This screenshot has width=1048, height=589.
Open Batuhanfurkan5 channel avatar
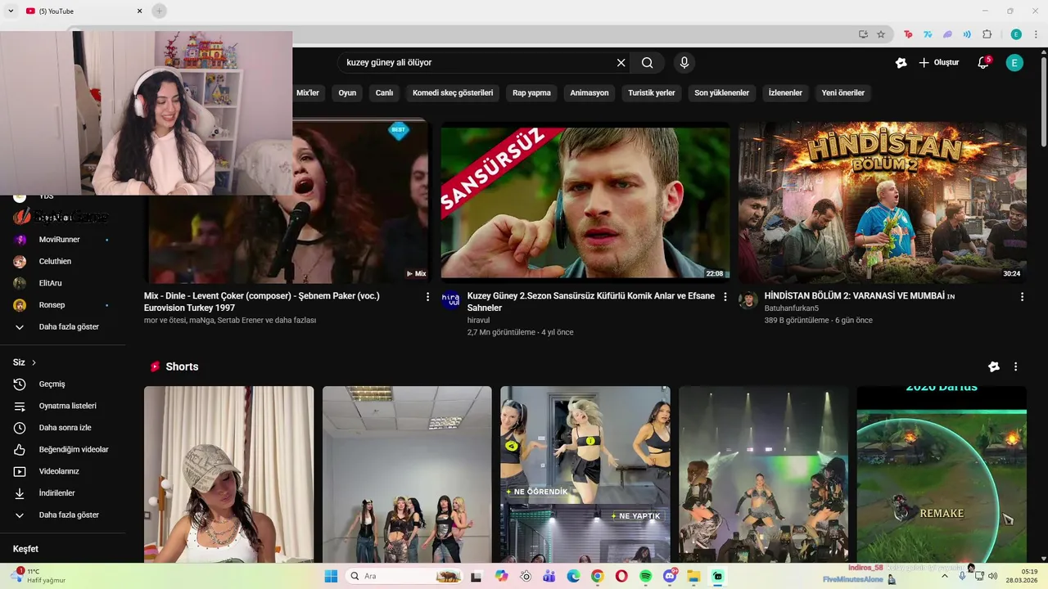(748, 300)
